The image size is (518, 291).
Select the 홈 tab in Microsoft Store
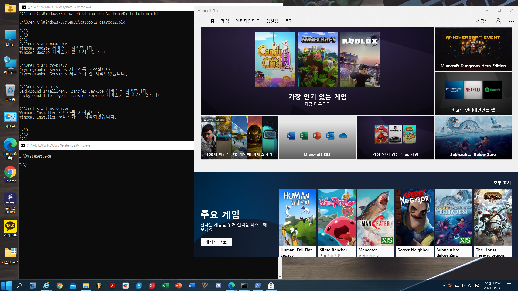click(212, 21)
